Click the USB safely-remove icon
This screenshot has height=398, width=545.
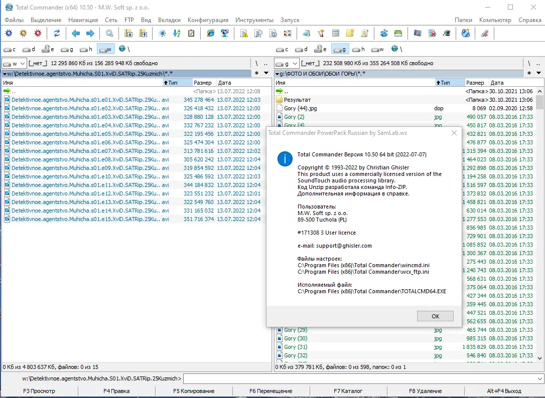click(485, 34)
